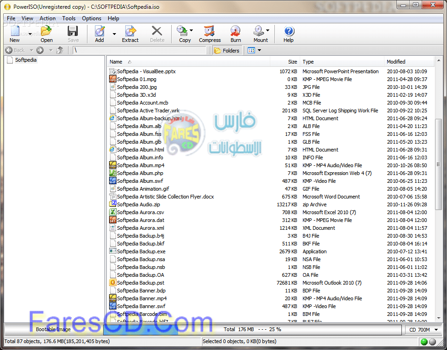
Task: Open the Options menu
Action: click(92, 18)
